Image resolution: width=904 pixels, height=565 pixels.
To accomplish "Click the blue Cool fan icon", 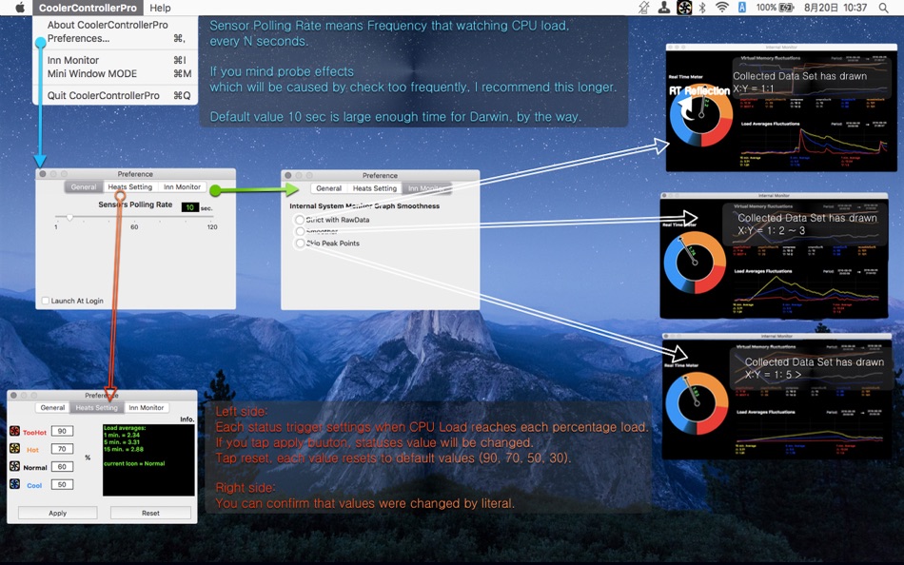I will pyautogui.click(x=15, y=484).
